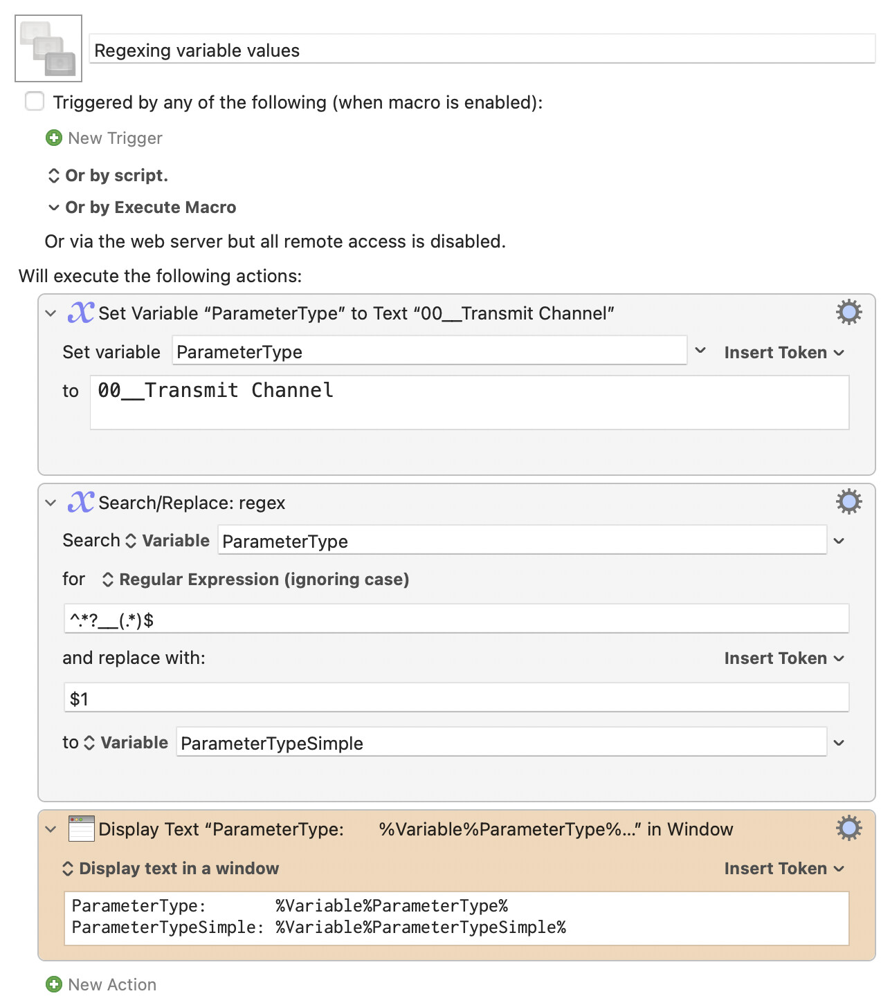Screen dimensions: 890x1007
Task: Open variable list dropdown beside ParameterTypeSimple field
Action: click(839, 743)
